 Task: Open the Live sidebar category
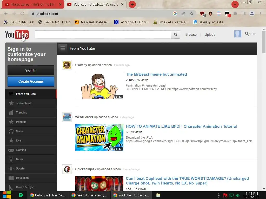[x=31, y=140]
